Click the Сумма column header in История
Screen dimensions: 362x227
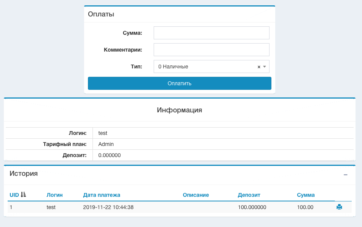[x=306, y=195]
